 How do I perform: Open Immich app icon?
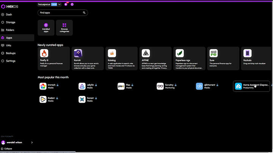[x=43, y=86]
